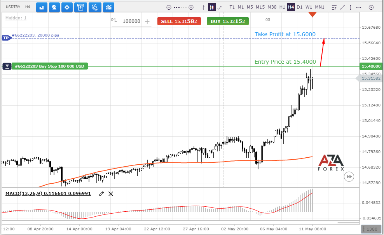The width and height of the screenshot is (384, 235).
Task: Click the 08 Apr 20:00 time label
Action: 40,229
